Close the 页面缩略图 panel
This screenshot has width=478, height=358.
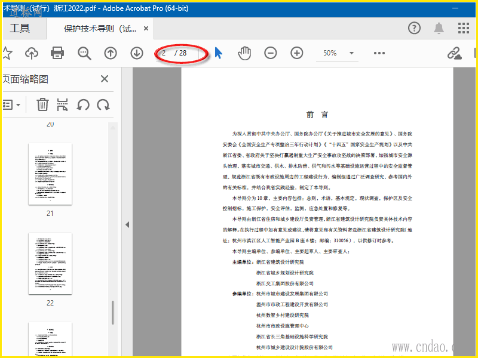pos(105,79)
